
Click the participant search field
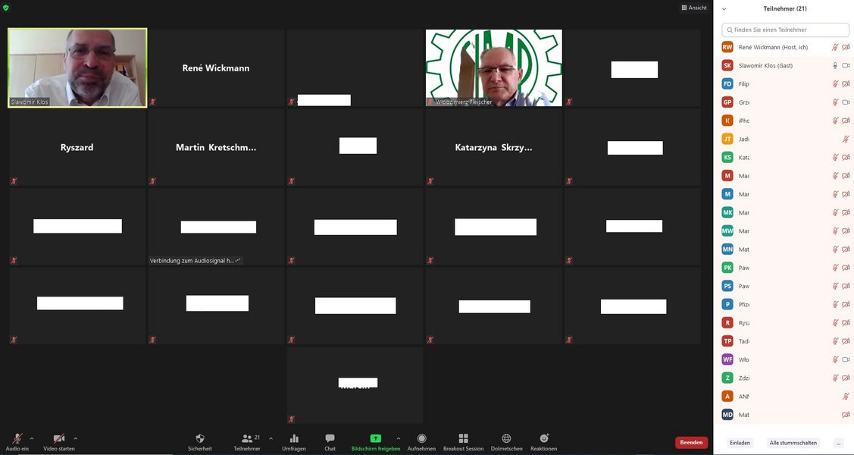point(785,30)
